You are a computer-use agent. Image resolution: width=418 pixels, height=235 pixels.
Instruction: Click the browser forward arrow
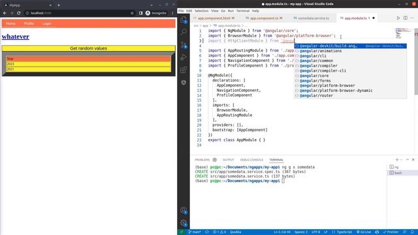click(x=12, y=13)
